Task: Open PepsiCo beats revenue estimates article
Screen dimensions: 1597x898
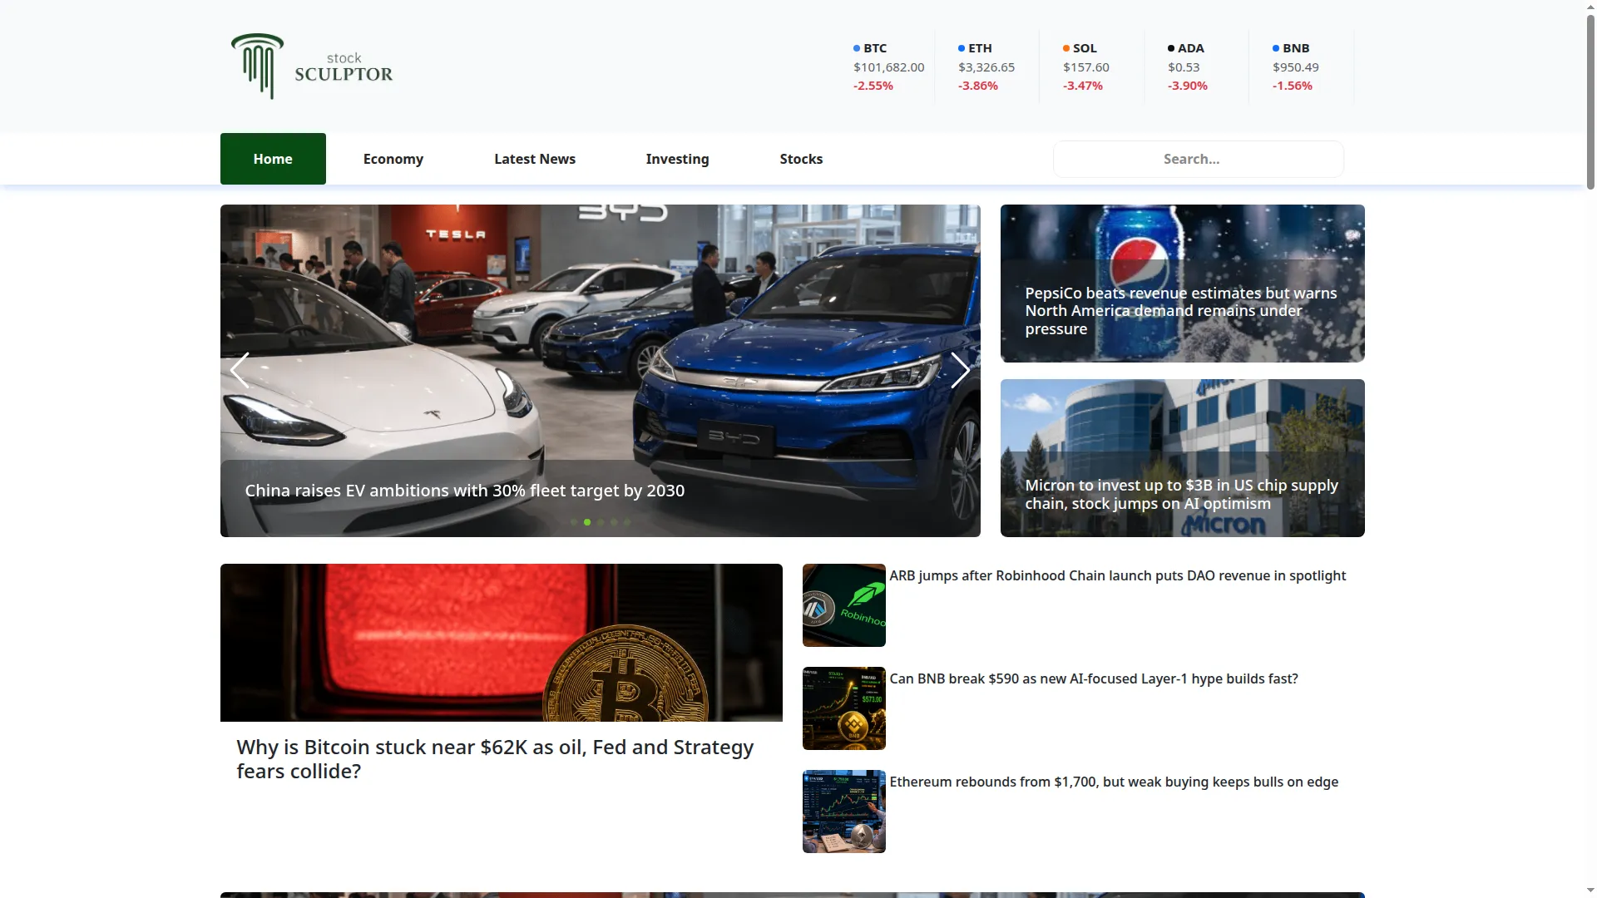Action: (1182, 284)
